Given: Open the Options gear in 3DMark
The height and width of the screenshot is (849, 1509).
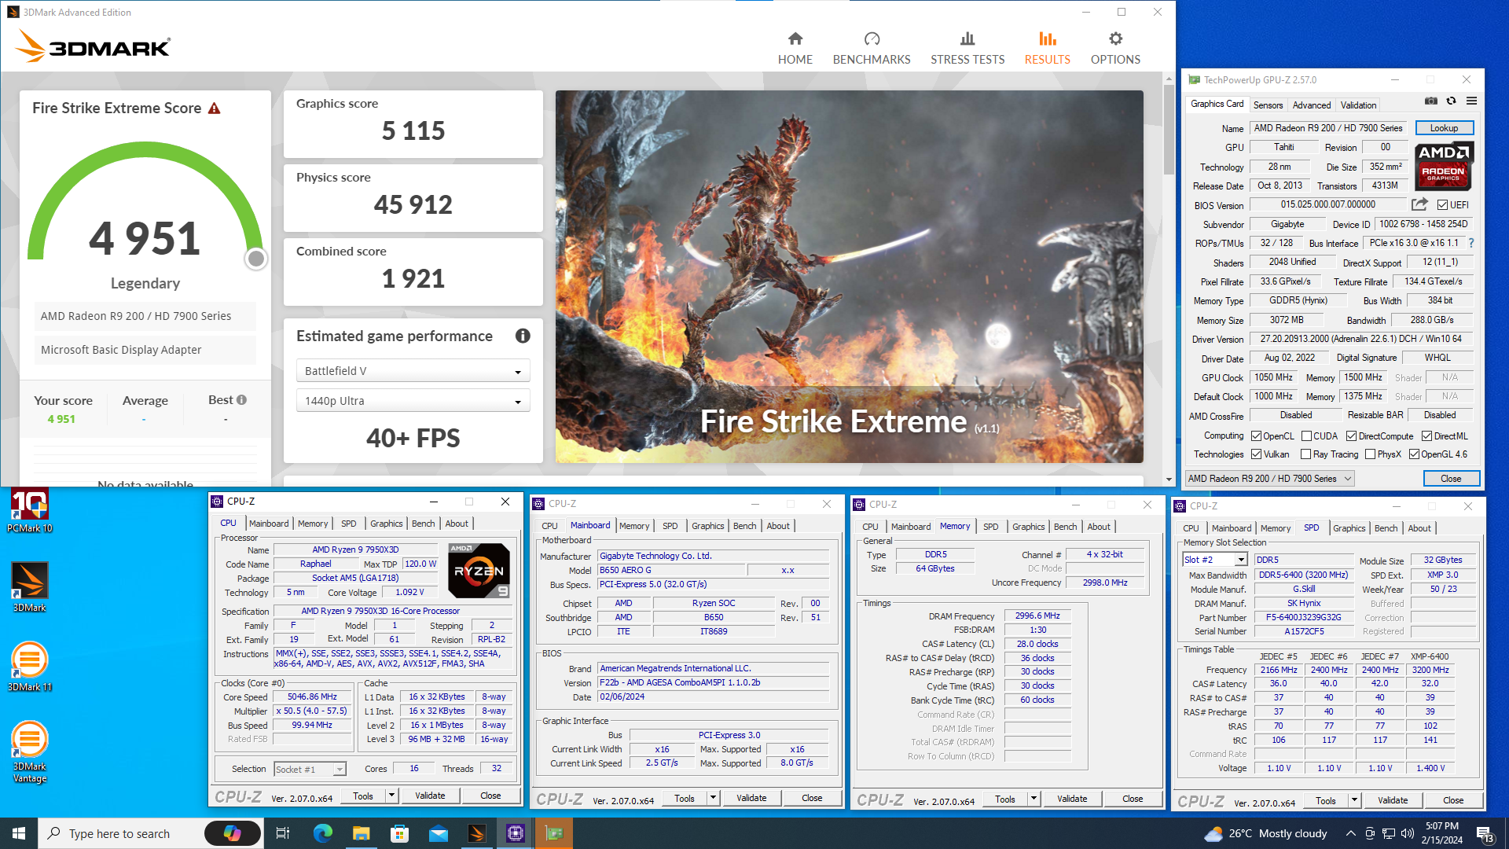Looking at the screenshot, I should click(1115, 39).
